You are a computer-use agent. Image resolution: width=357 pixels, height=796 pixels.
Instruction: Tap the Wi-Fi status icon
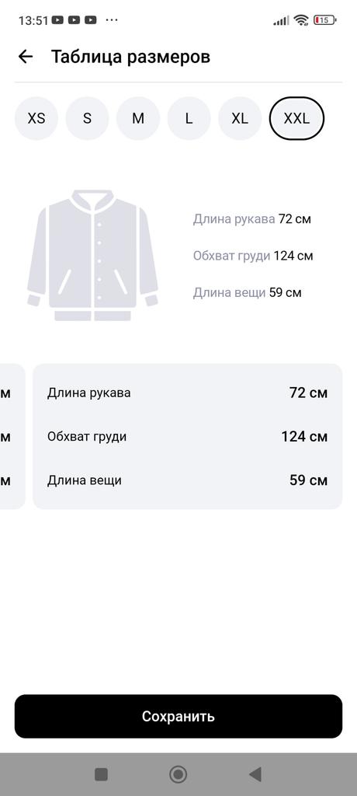(301, 20)
